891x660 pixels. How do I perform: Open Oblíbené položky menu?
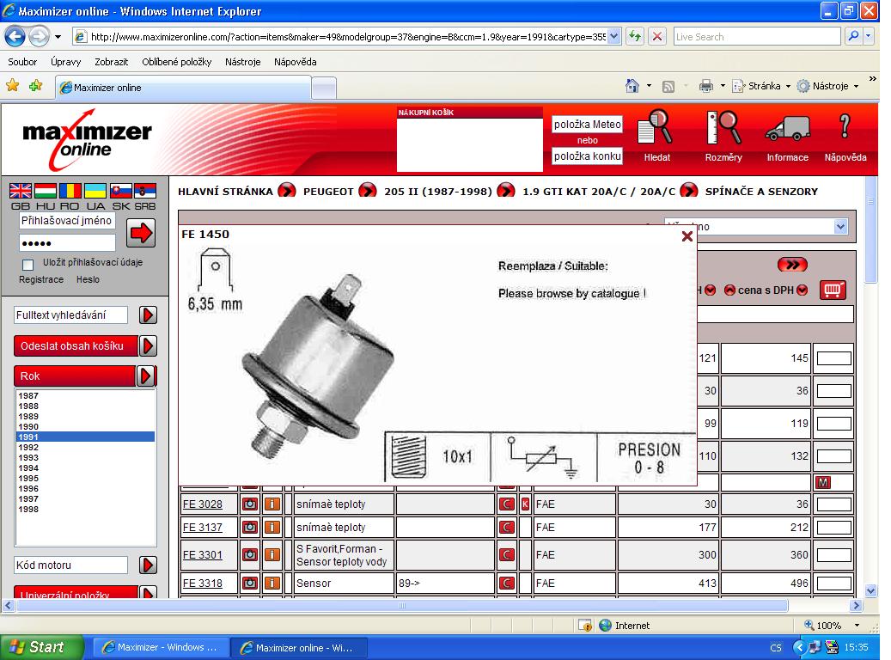[176, 62]
